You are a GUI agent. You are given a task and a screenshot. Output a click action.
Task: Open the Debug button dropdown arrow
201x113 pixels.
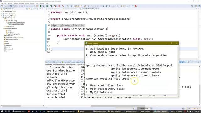[45, 6]
